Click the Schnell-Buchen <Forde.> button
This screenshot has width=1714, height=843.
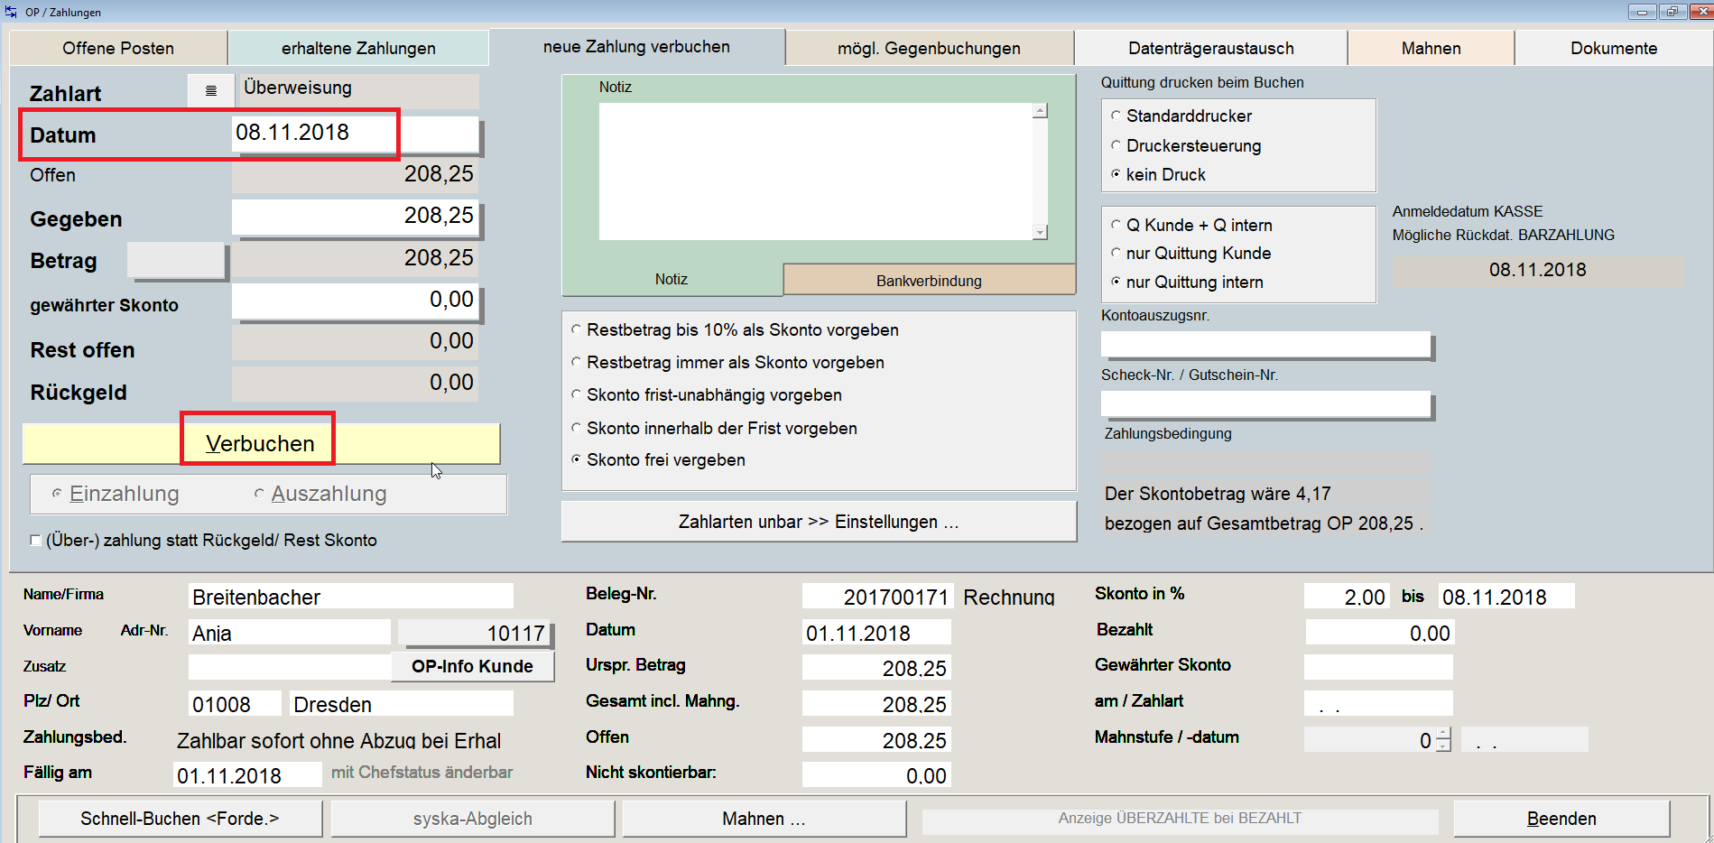(181, 819)
